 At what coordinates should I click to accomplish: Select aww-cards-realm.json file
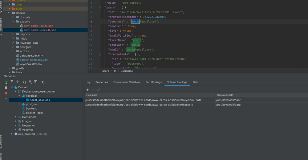click(x=38, y=26)
